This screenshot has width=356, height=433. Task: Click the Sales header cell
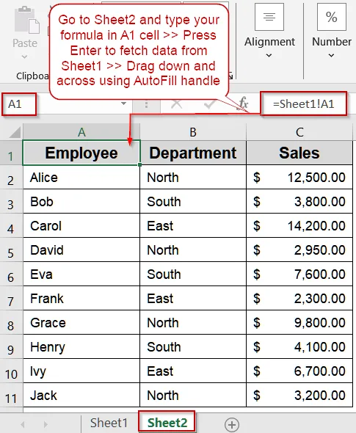coord(299,153)
